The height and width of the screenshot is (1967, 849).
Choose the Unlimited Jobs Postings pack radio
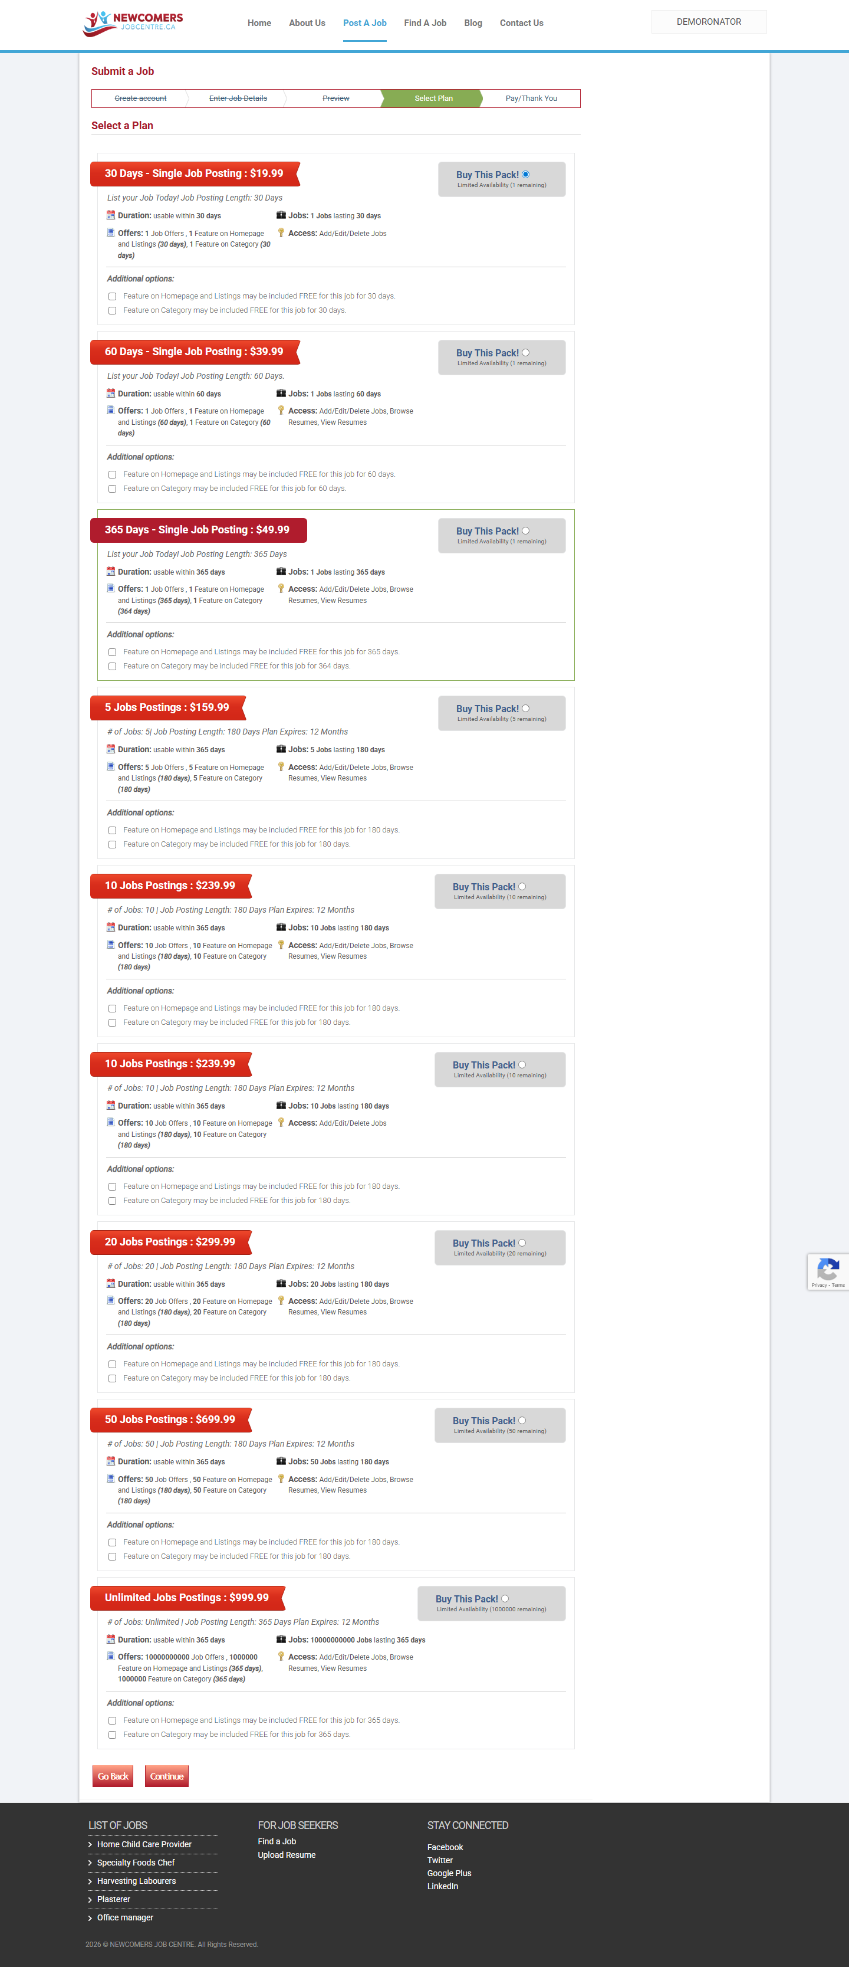(505, 1598)
